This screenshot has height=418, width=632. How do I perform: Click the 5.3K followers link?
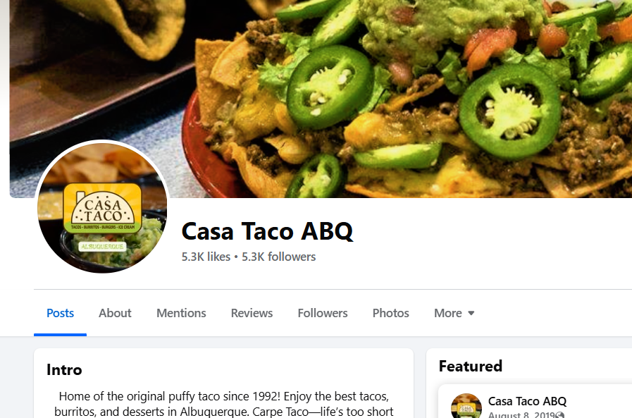278,257
